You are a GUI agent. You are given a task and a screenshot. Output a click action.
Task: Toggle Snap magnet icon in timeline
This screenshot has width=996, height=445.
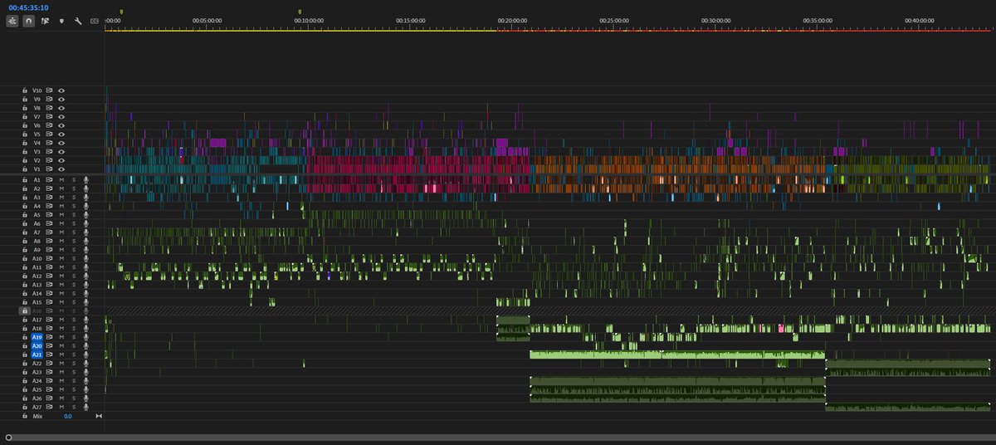tap(29, 21)
